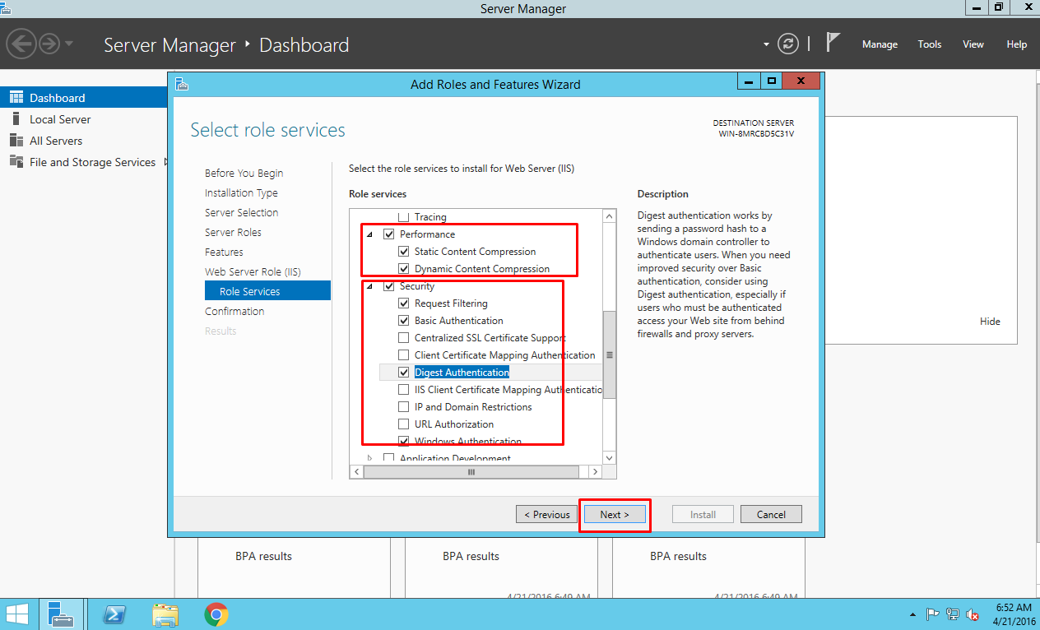Expand the Application Development node

tap(369, 458)
